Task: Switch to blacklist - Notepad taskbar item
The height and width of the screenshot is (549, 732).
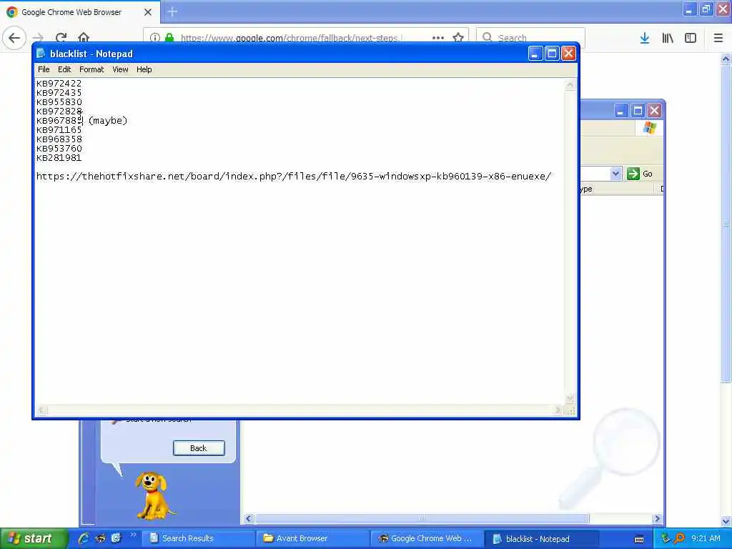Action: click(x=541, y=539)
